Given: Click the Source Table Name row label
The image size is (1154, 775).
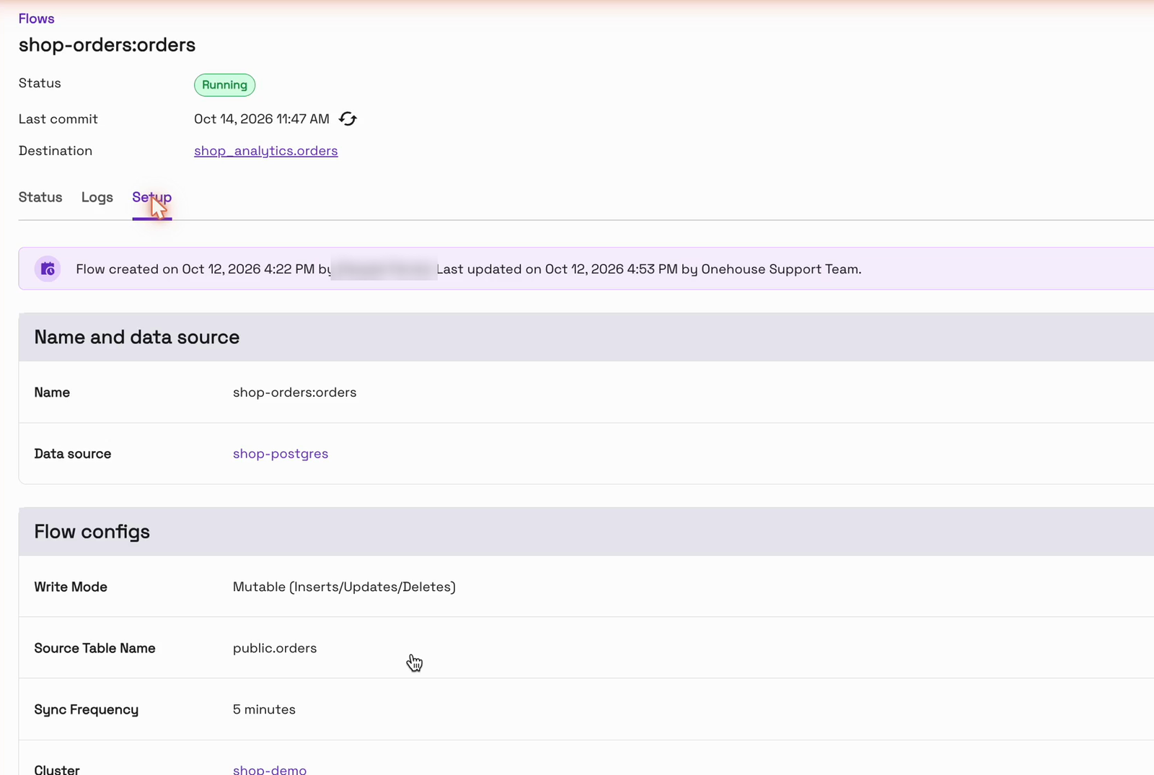Looking at the screenshot, I should point(94,649).
